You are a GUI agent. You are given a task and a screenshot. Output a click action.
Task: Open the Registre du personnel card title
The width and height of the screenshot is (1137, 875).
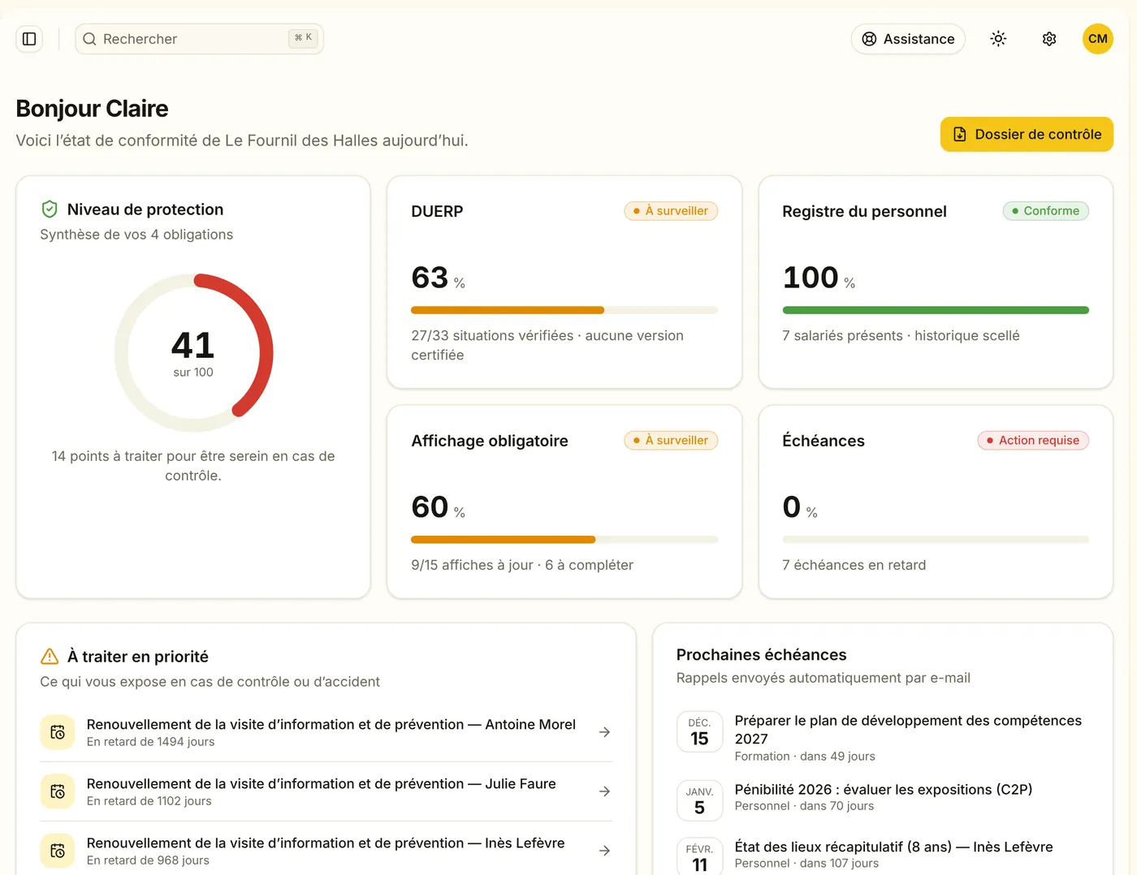(x=864, y=211)
